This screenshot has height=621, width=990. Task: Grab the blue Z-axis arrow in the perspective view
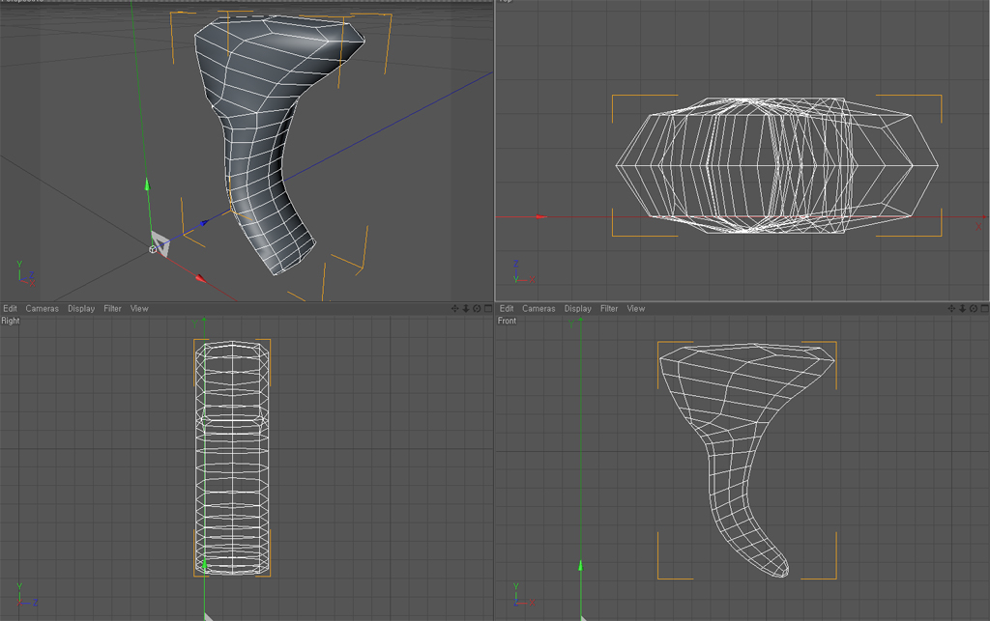[205, 222]
